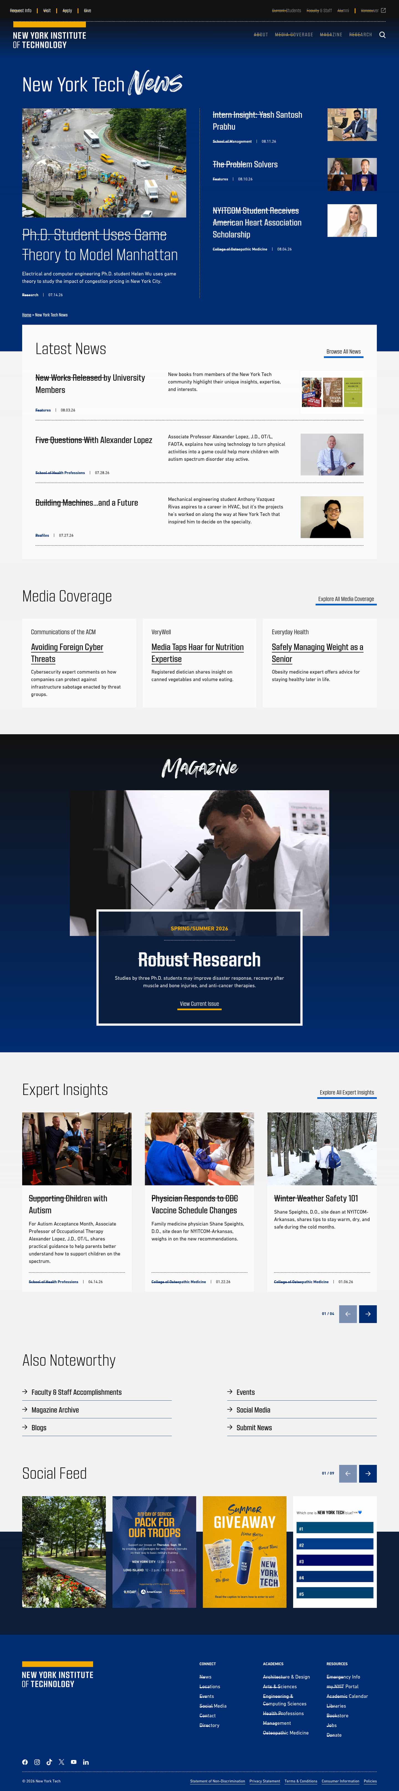Open the Research menu item
The height and width of the screenshot is (1791, 399).
[x=361, y=35]
